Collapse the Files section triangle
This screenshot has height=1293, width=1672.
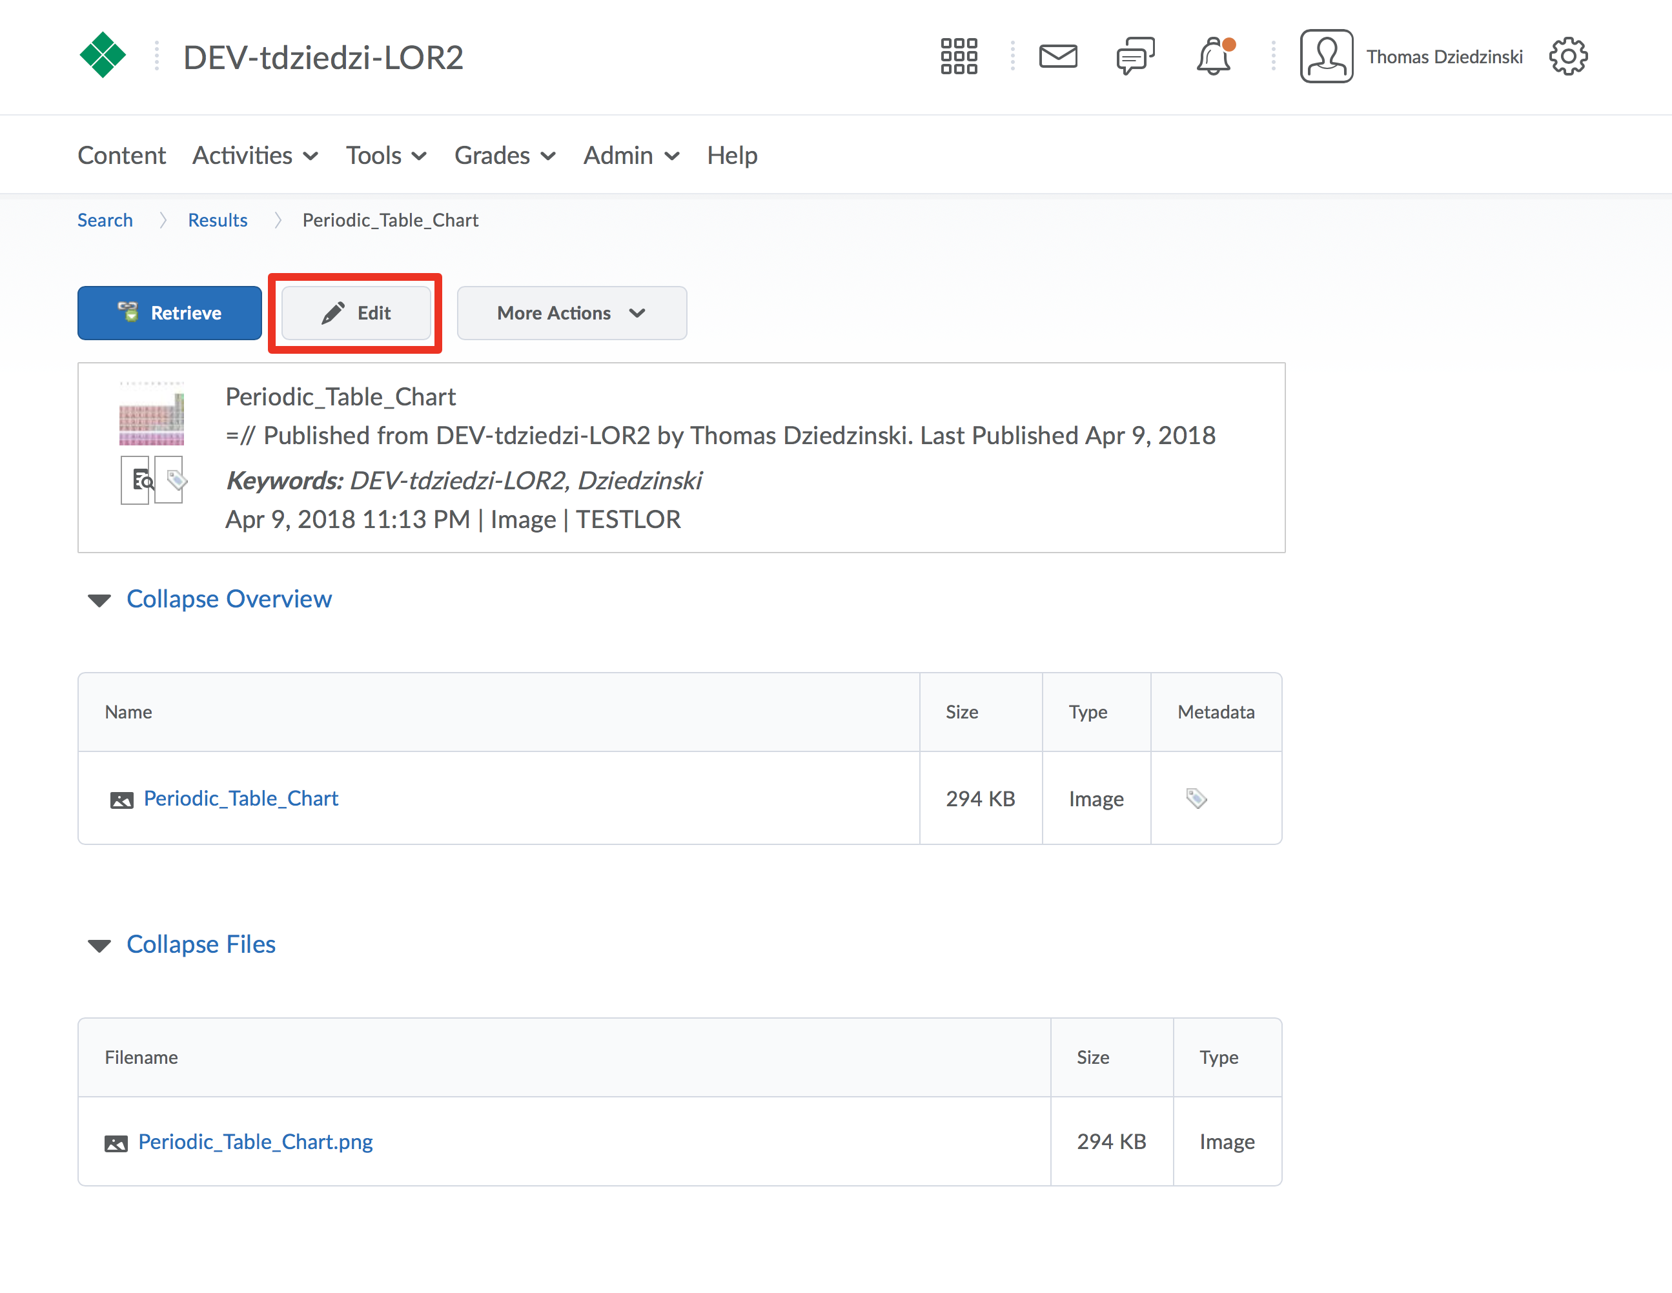tap(99, 946)
